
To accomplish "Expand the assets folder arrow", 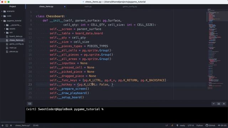I will (5, 29).
